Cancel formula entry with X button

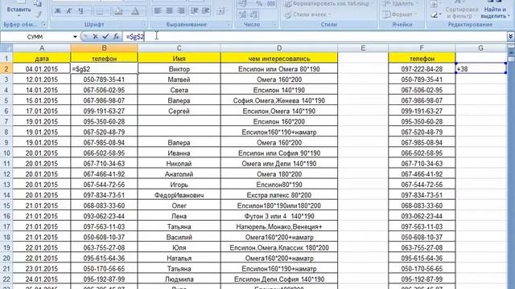coord(95,37)
